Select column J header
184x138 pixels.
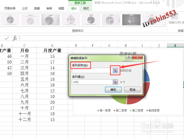[x=159, y=46]
